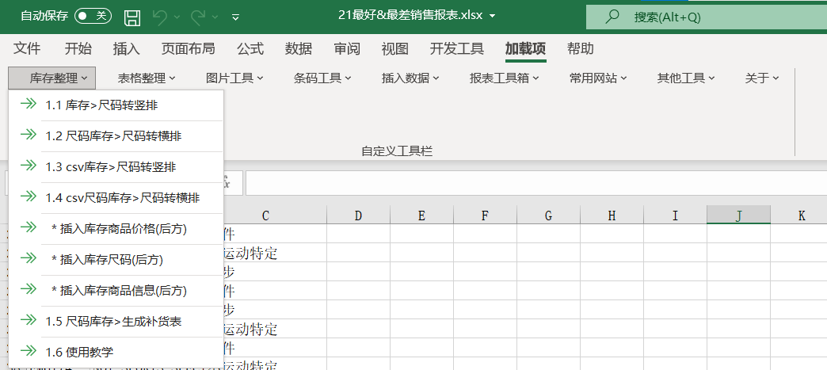This screenshot has width=827, height=370.
Task: Select column I header
Action: click(x=675, y=215)
